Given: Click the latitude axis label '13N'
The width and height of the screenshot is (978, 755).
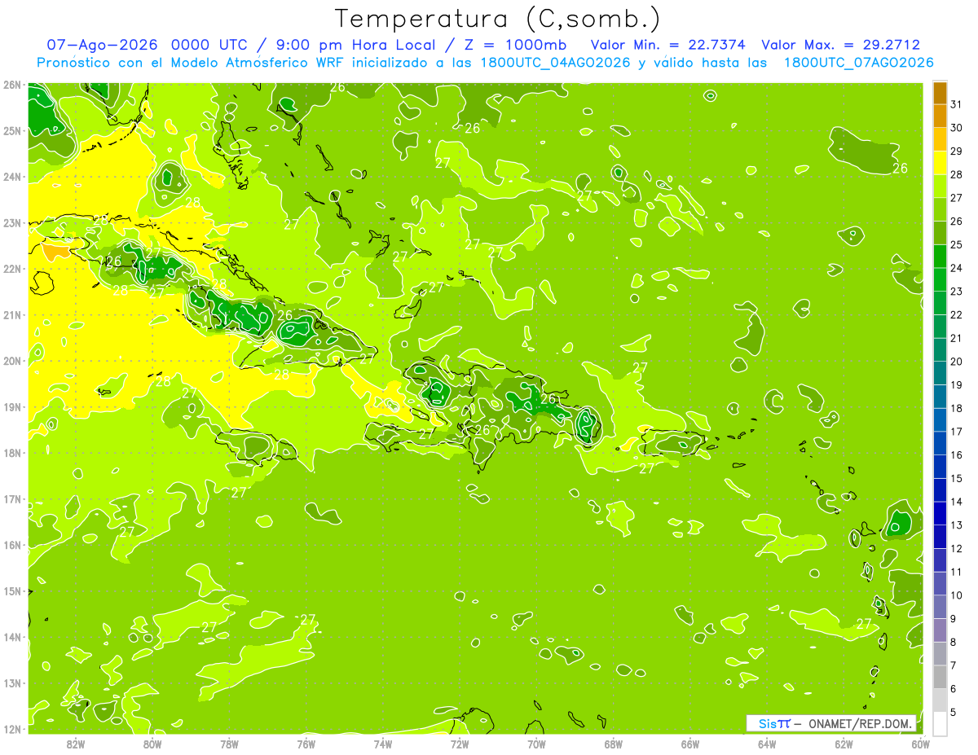Looking at the screenshot, I should 12,683.
